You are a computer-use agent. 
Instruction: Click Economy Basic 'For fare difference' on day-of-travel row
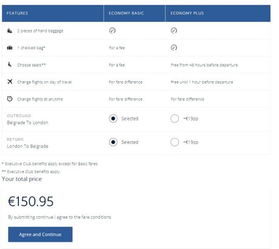(x=126, y=82)
